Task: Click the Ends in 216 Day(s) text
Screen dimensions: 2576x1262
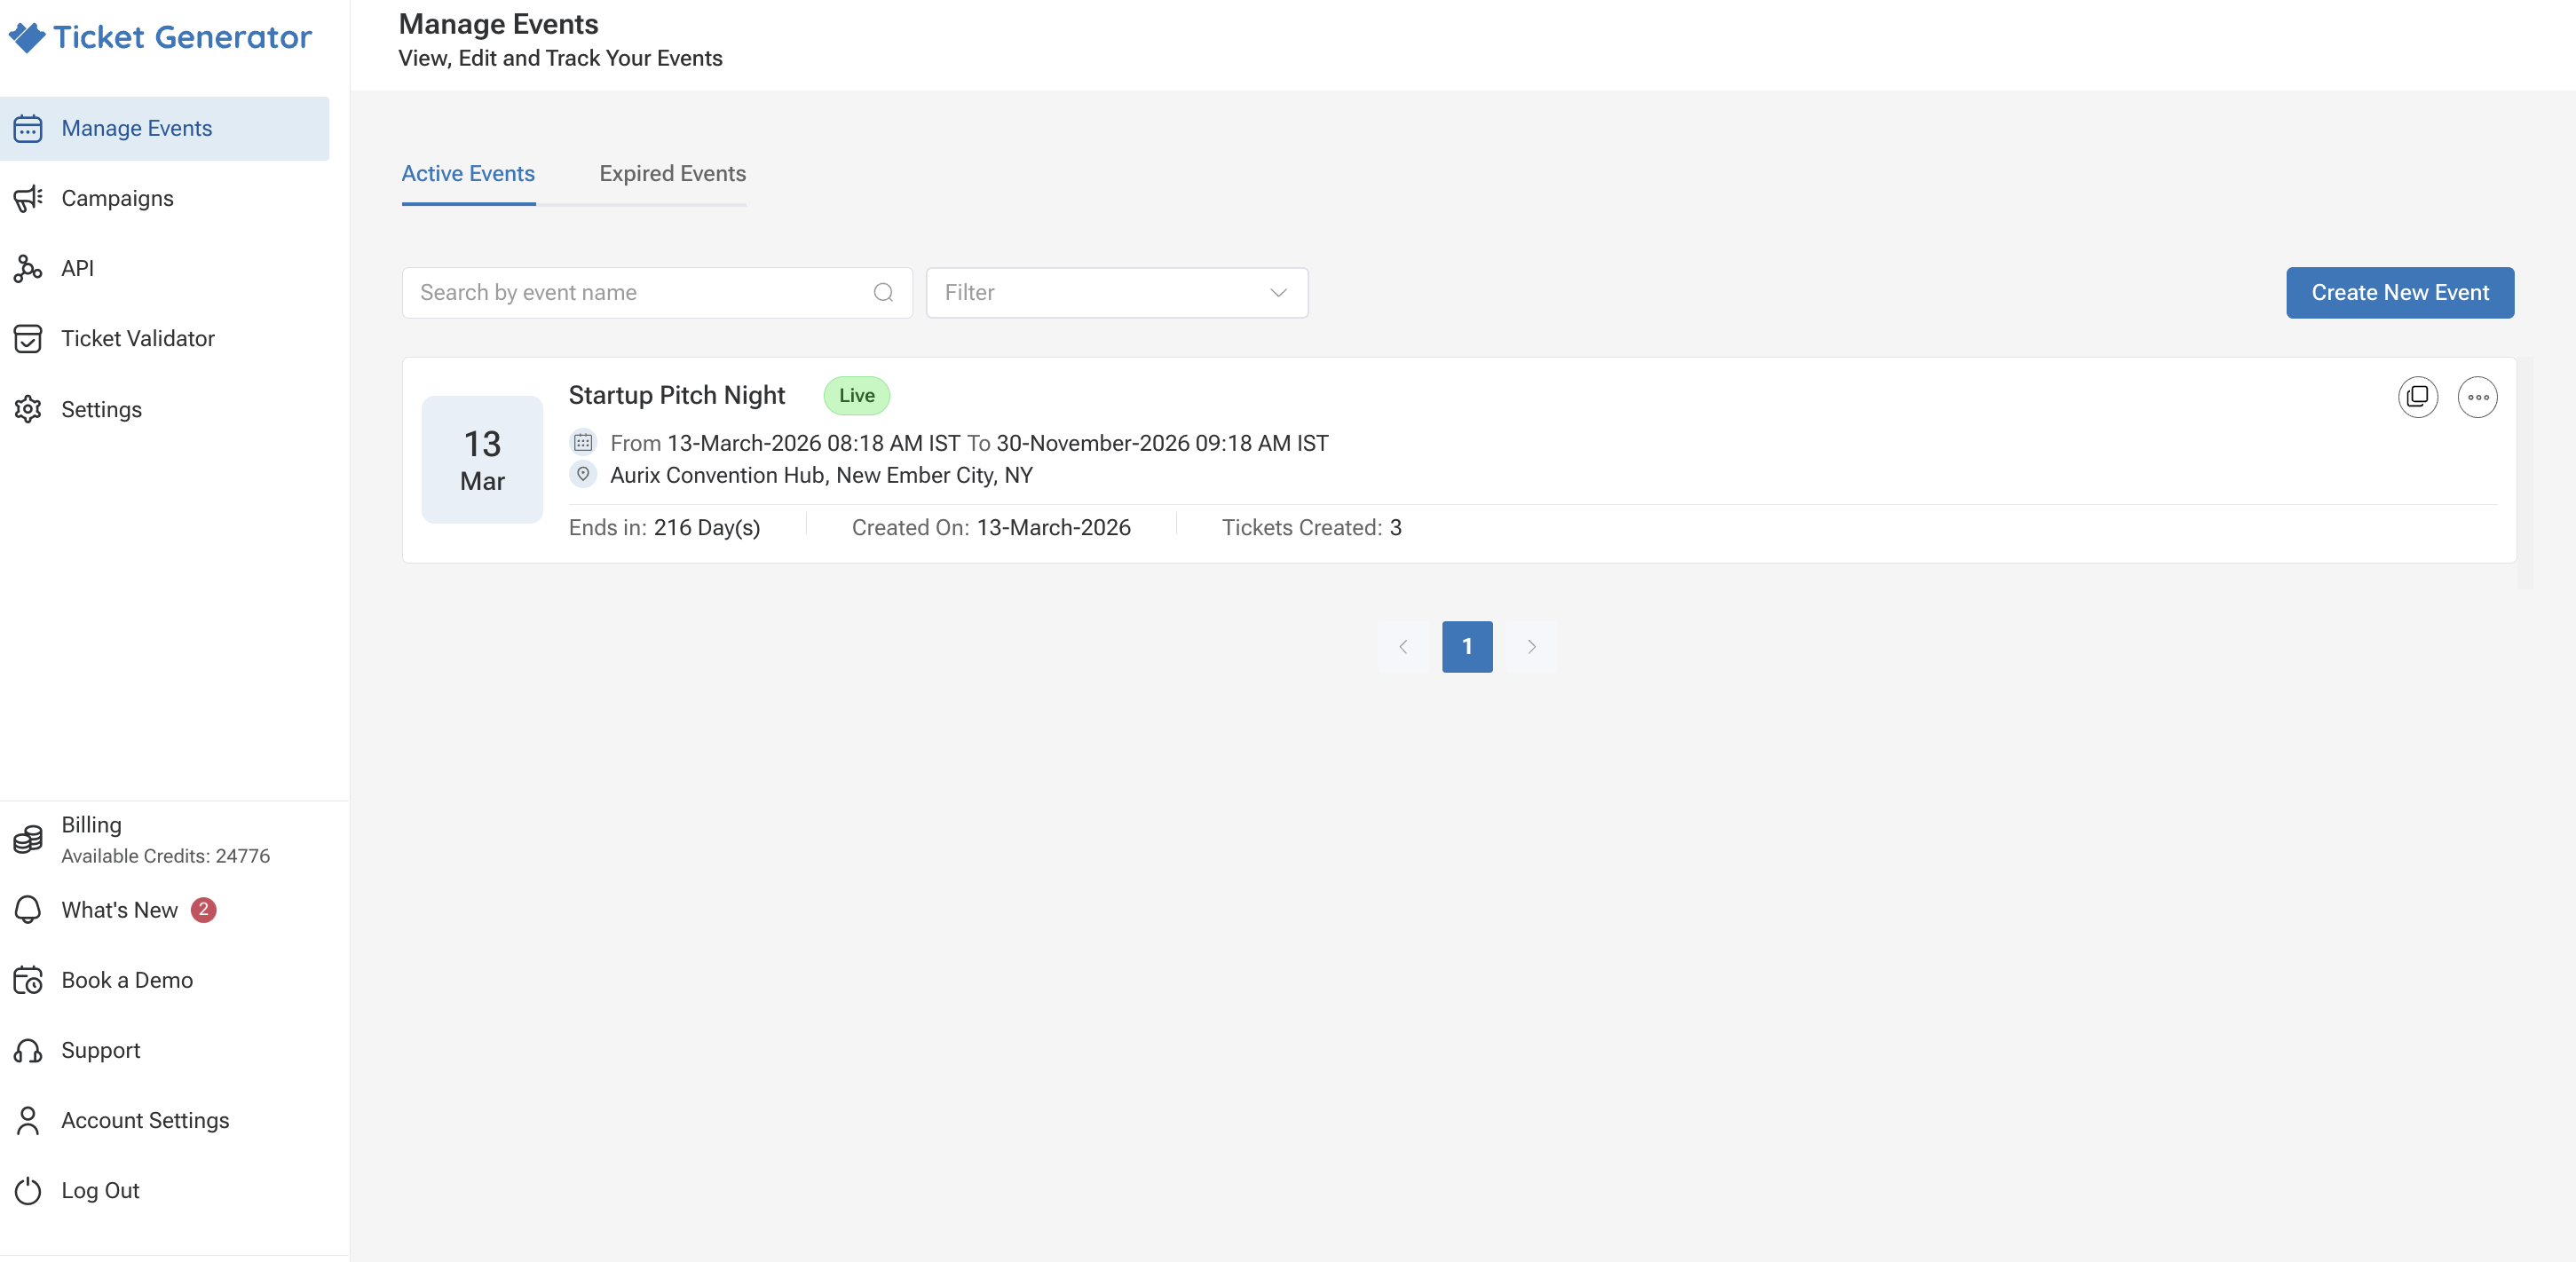Action: tap(664, 527)
